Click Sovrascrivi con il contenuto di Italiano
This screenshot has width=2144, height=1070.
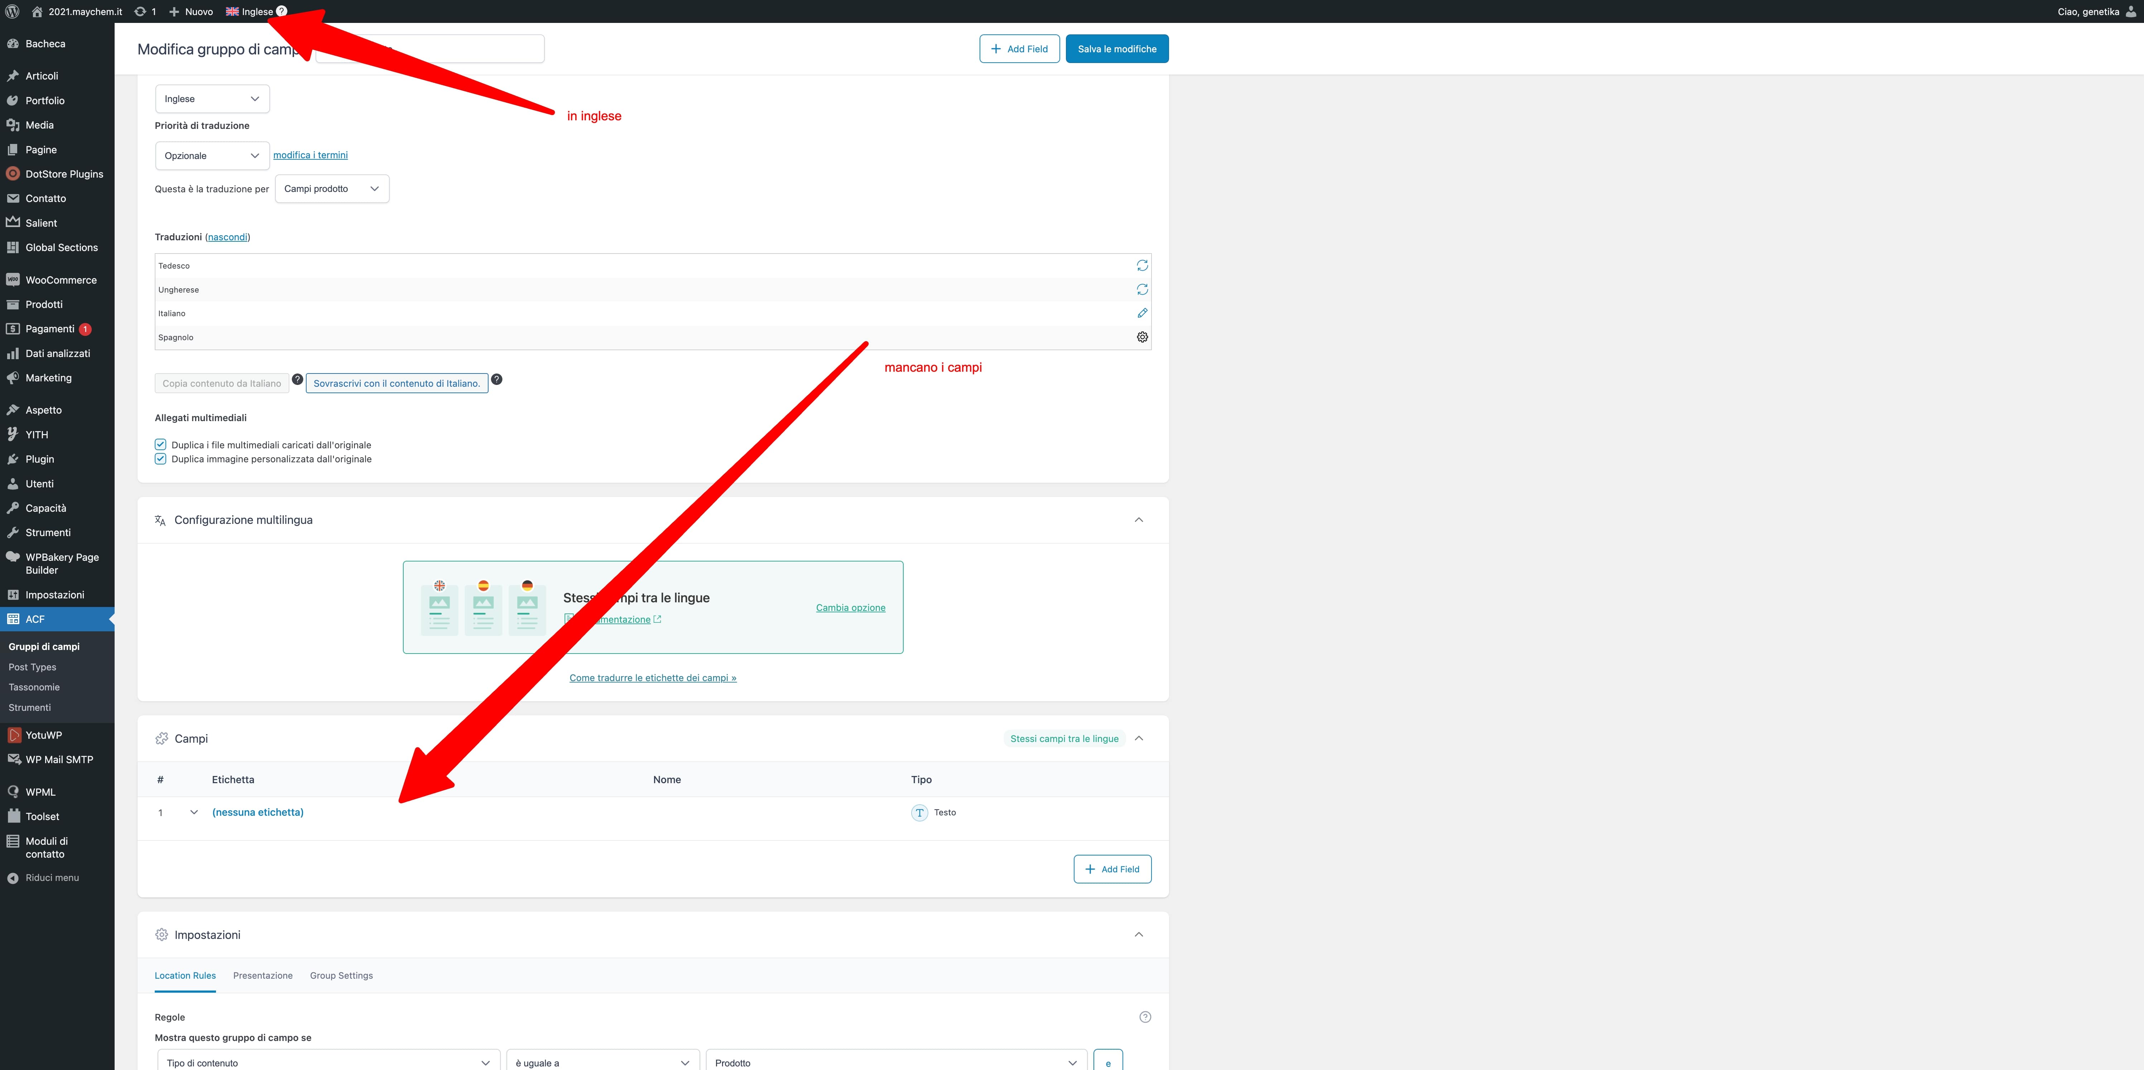click(x=397, y=384)
